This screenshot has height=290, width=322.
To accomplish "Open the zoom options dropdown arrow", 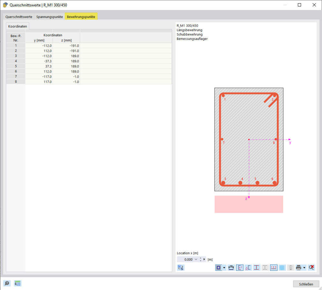I will [224, 267].
